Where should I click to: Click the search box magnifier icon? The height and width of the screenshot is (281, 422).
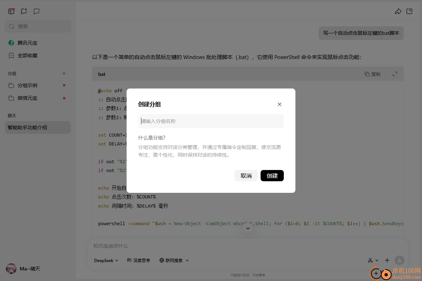click(12, 26)
